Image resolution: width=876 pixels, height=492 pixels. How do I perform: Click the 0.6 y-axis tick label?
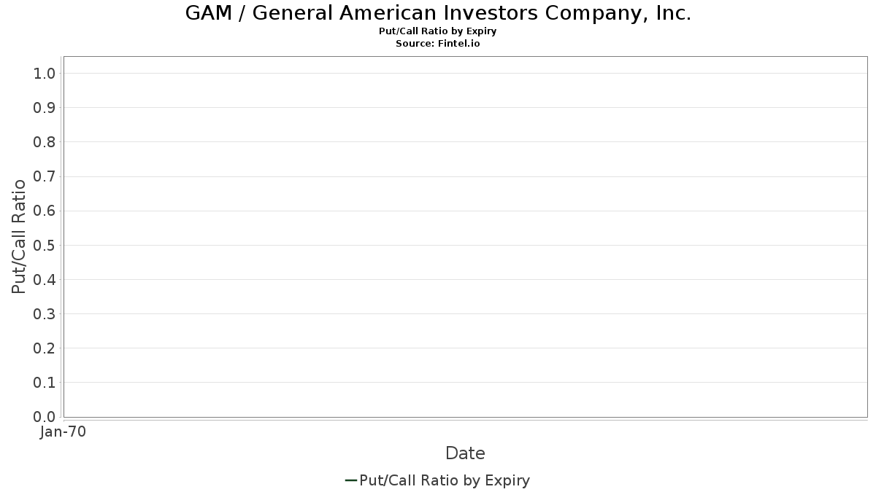[45, 211]
